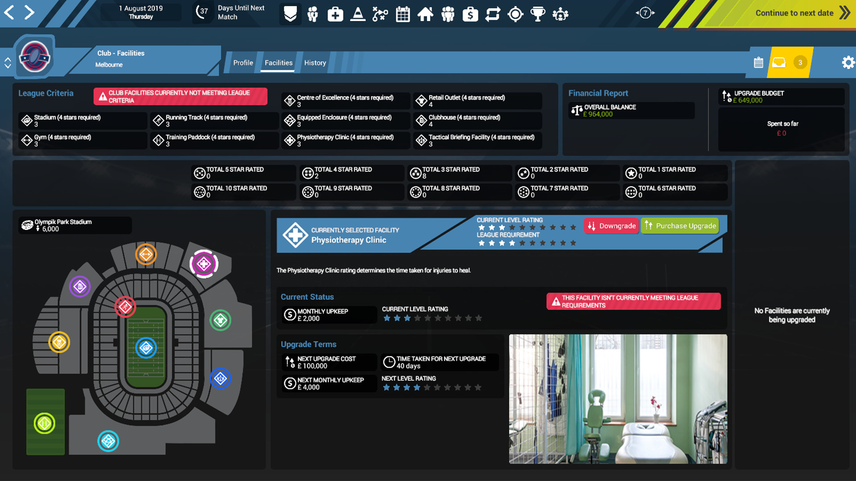Expand the sidebar collapse chevrons on far left
Viewport: 856px width, 481px height.
(x=7, y=62)
